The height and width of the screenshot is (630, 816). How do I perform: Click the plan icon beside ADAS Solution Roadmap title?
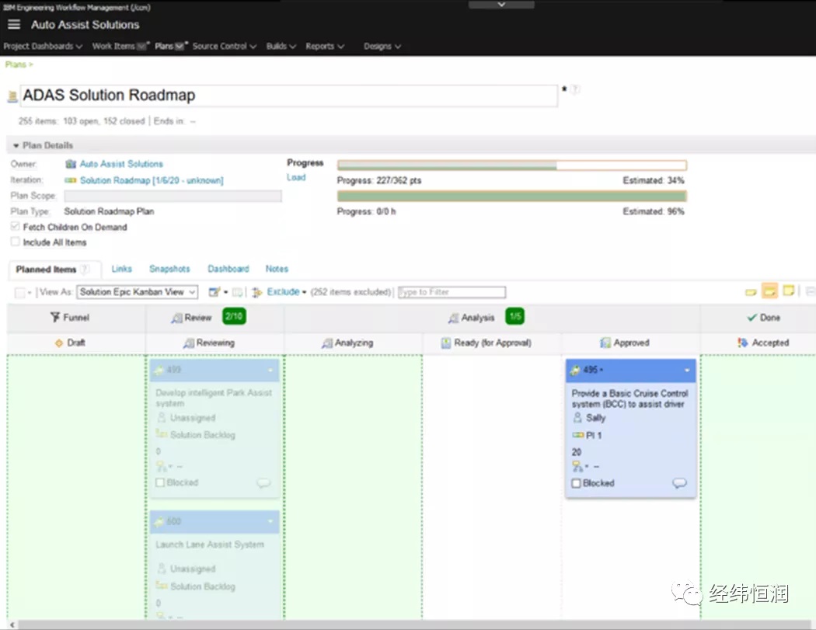coord(12,96)
